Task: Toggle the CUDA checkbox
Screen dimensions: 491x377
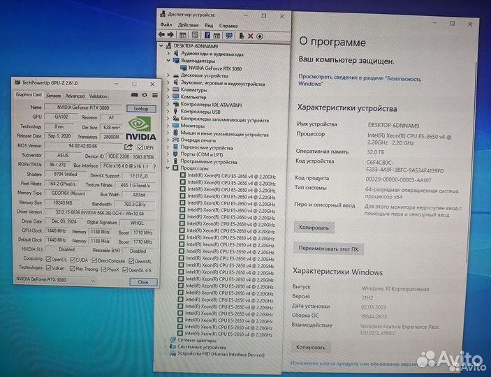Action: pyautogui.click(x=73, y=260)
